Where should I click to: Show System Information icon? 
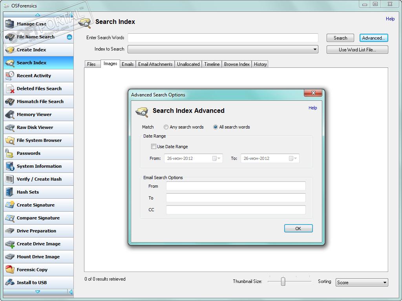point(10,166)
